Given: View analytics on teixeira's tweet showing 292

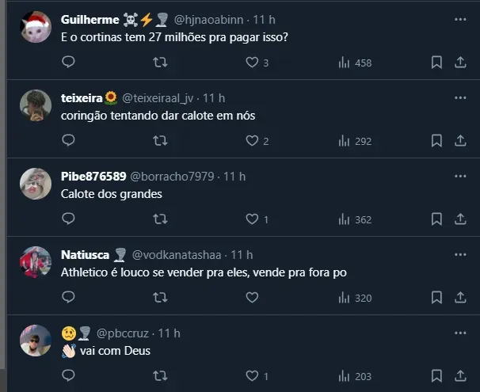Looking at the screenshot, I should pos(355,140).
